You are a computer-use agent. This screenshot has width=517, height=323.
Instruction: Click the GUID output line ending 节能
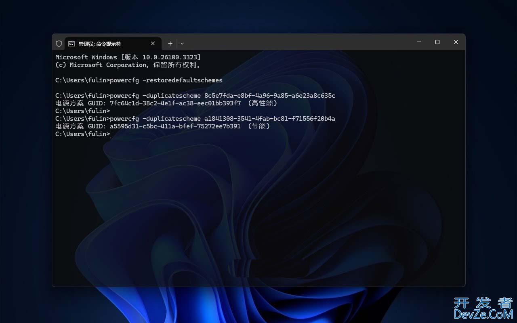(163, 126)
